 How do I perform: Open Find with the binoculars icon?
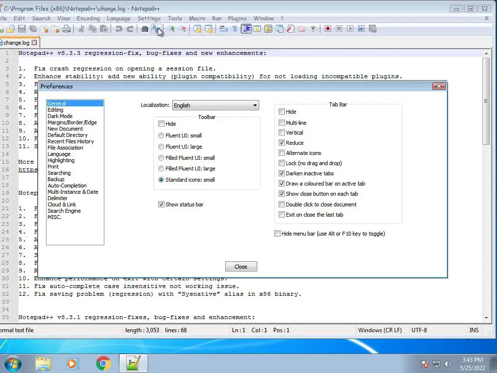click(x=145, y=29)
